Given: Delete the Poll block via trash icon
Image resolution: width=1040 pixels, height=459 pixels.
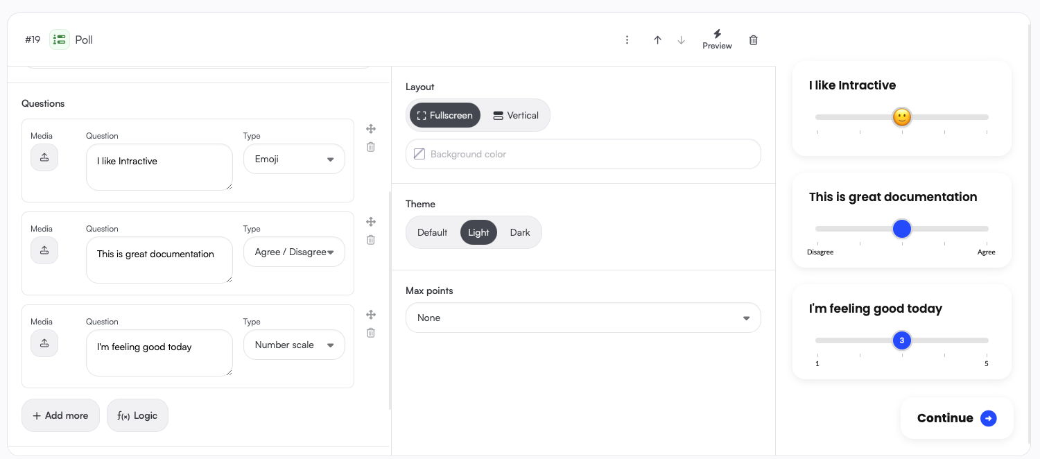Looking at the screenshot, I should tap(754, 40).
